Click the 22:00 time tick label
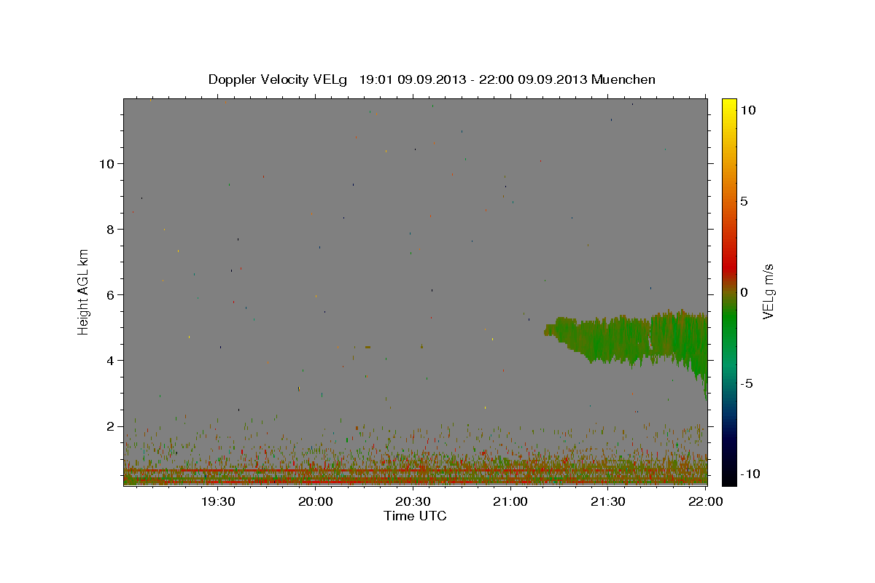Viewport: 875px width, 583px height. pos(705,501)
